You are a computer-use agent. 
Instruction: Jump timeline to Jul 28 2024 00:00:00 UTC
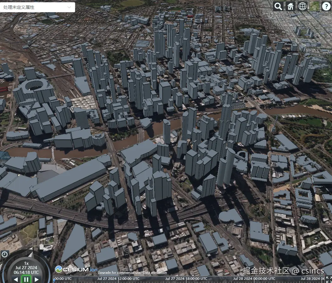click(254, 279)
